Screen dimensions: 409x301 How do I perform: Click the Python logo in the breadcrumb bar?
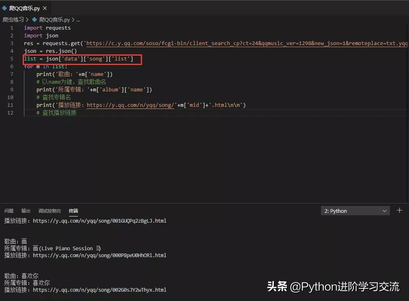coord(34,19)
